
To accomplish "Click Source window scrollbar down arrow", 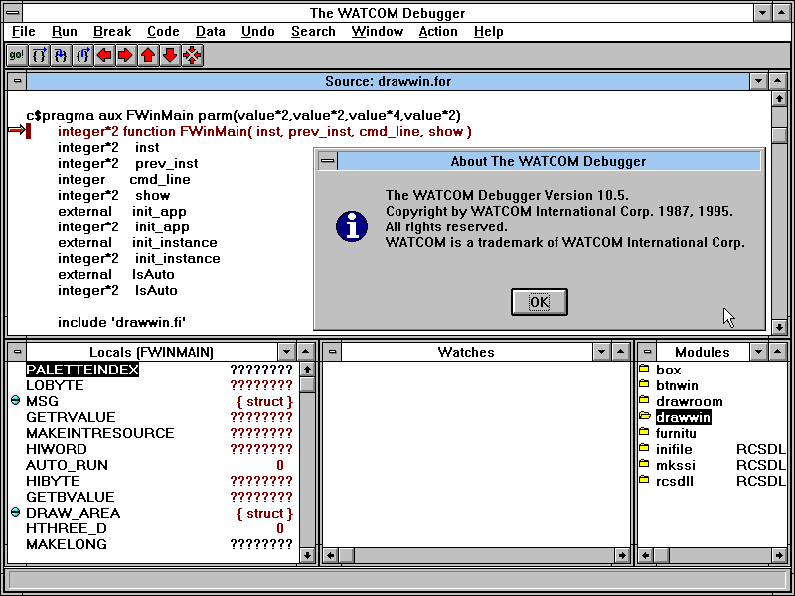I will coord(779,327).
